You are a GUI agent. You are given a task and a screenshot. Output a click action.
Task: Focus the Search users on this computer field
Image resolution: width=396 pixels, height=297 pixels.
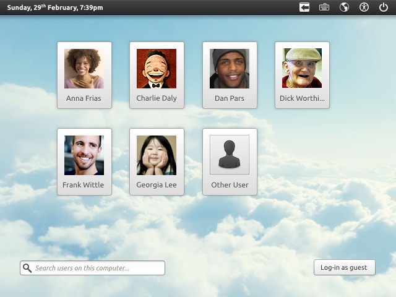[92, 268]
